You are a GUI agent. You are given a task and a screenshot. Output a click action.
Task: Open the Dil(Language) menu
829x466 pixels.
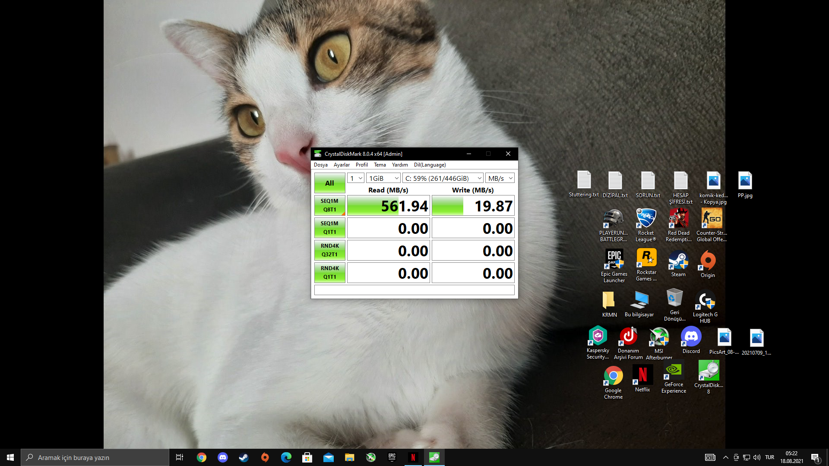pyautogui.click(x=430, y=165)
